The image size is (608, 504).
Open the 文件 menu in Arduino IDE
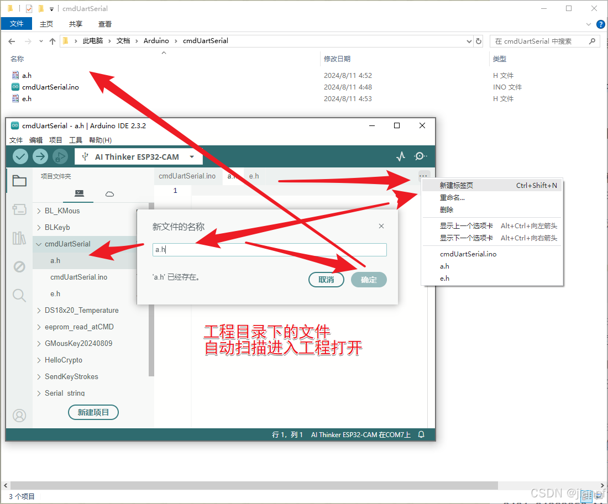(x=16, y=140)
